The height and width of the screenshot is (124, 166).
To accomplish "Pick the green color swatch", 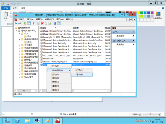I will pos(141,13).
